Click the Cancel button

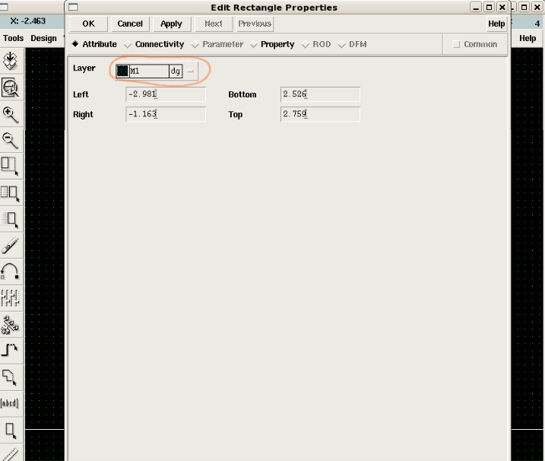pos(130,24)
